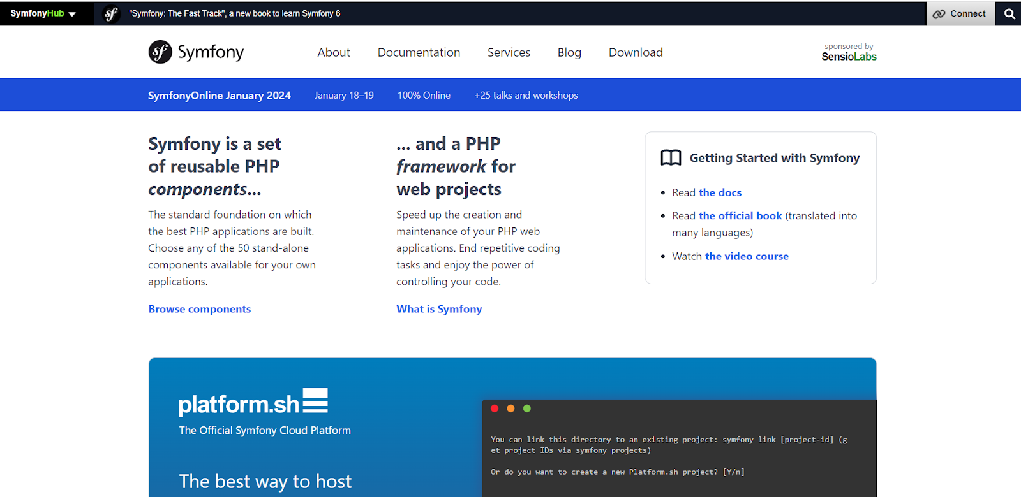The width and height of the screenshot is (1021, 497).
Task: Click the Official Symfony Cloud Platform tagline
Action: click(x=265, y=431)
